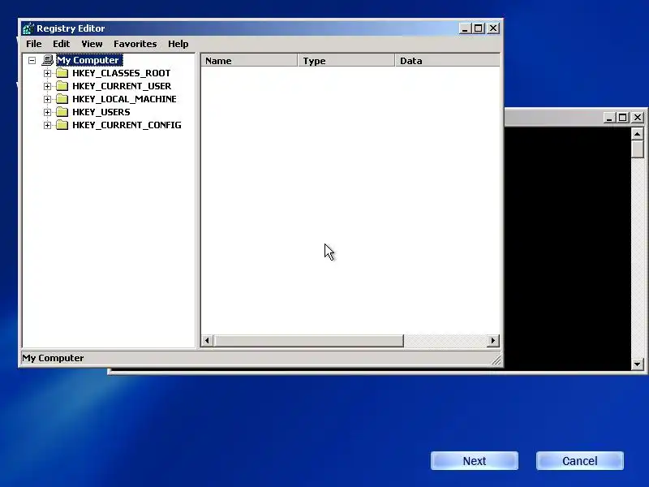Viewport: 649px width, 487px height.
Task: Click the My Computer icon in the tree
Action: [x=48, y=60]
